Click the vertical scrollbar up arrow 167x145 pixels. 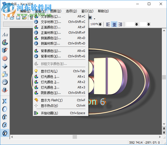164,31
